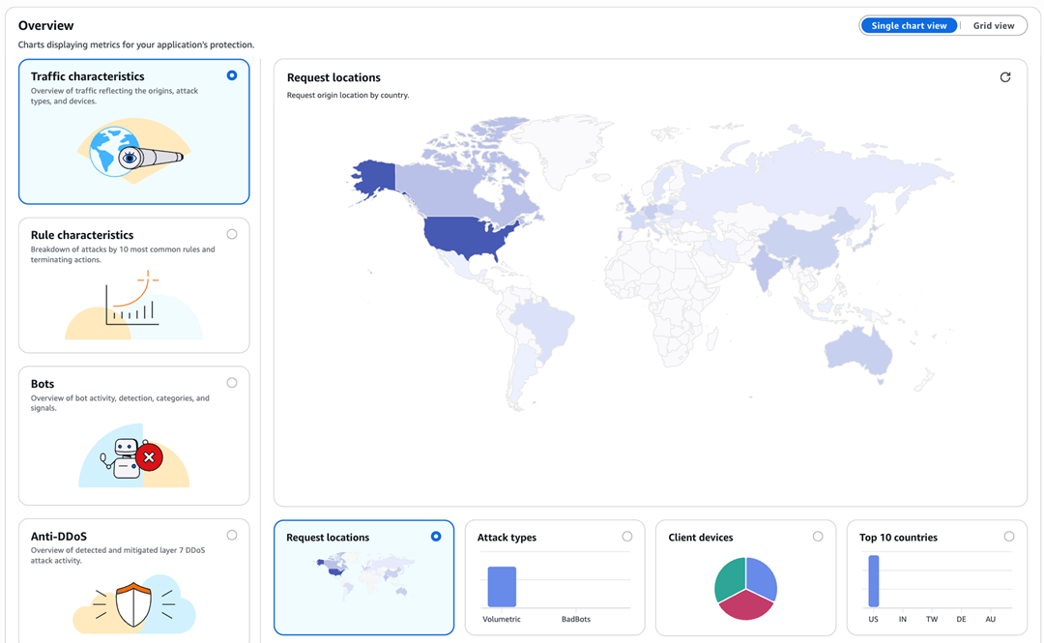Switch to Grid view
This screenshot has height=643, width=1044.
click(993, 25)
